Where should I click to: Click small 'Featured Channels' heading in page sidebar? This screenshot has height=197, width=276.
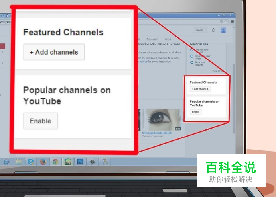coord(203,82)
